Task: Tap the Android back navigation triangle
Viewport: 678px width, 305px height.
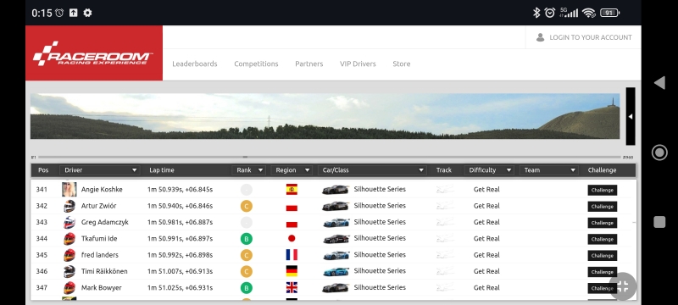Action: tap(659, 83)
